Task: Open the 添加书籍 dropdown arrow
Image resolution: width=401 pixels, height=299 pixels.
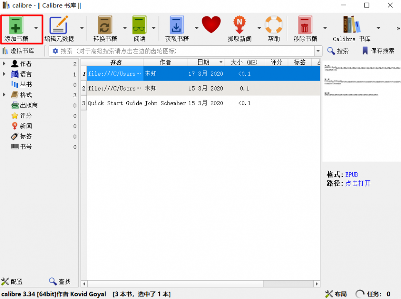Action: pos(36,28)
